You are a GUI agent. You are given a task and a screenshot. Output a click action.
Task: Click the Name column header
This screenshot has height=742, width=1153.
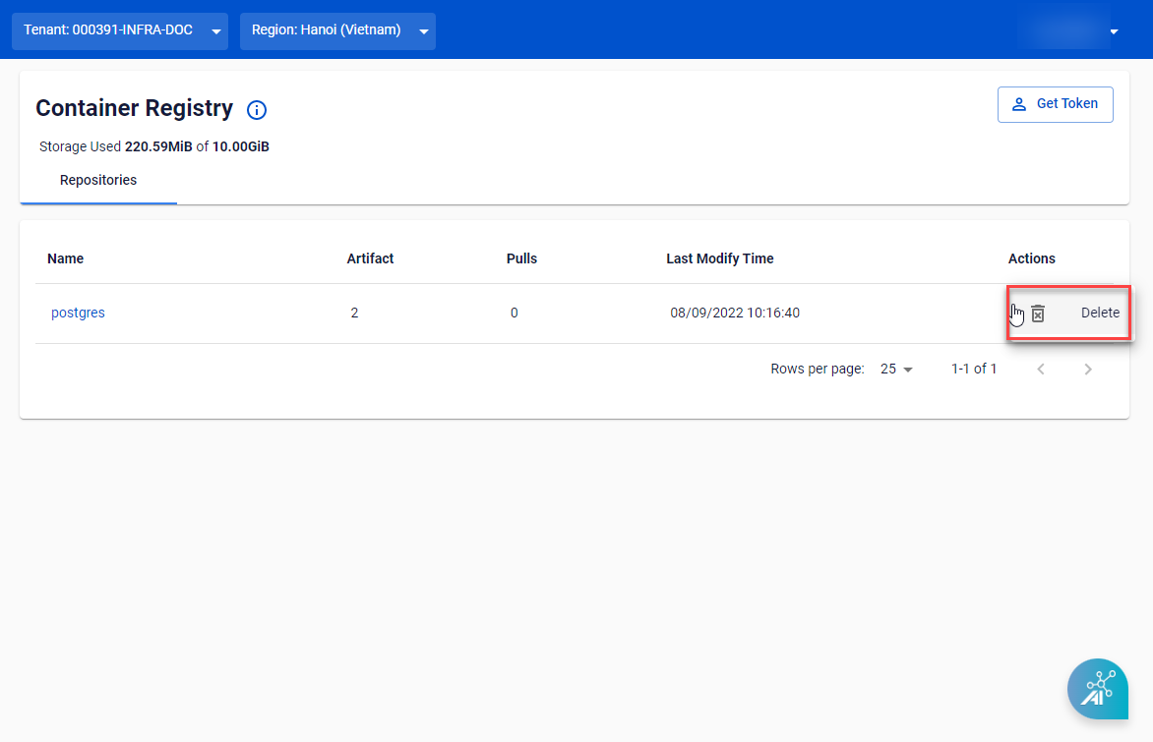pyautogui.click(x=66, y=258)
